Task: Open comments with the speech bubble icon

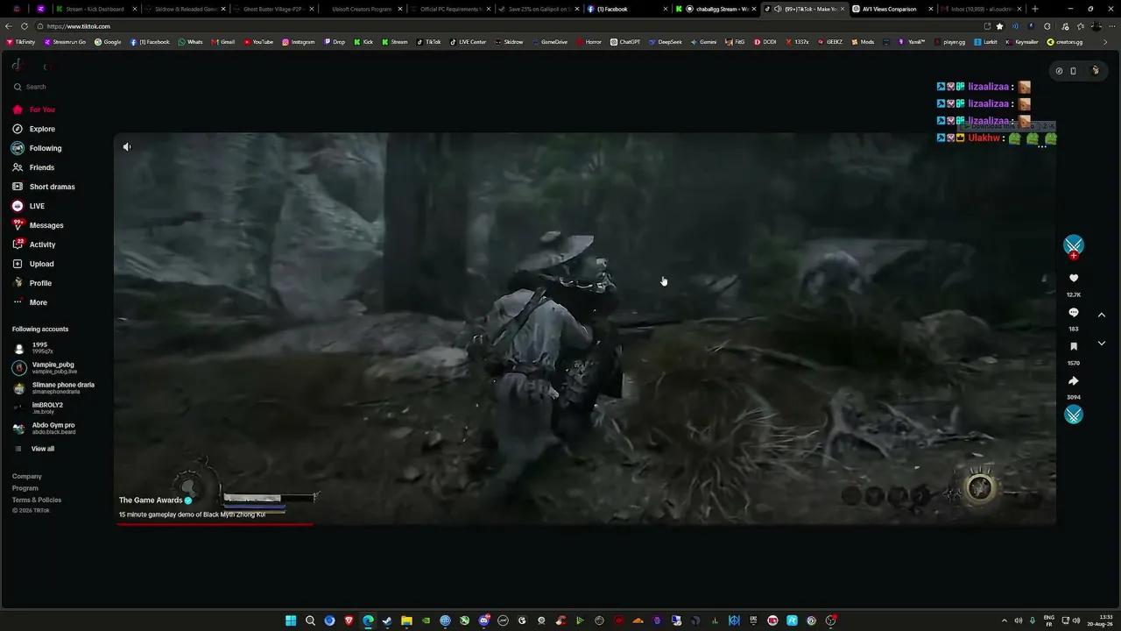Action: click(1074, 313)
